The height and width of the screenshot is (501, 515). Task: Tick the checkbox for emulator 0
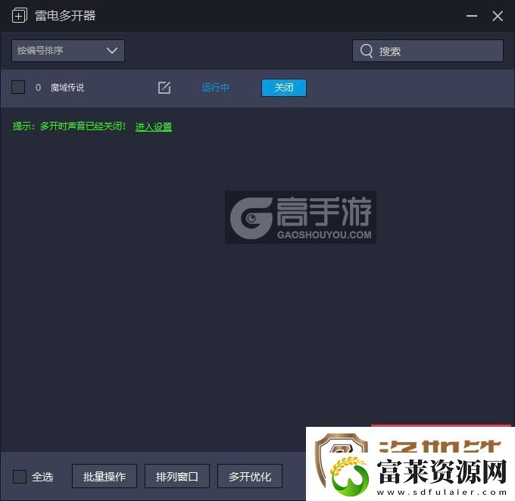(x=18, y=87)
